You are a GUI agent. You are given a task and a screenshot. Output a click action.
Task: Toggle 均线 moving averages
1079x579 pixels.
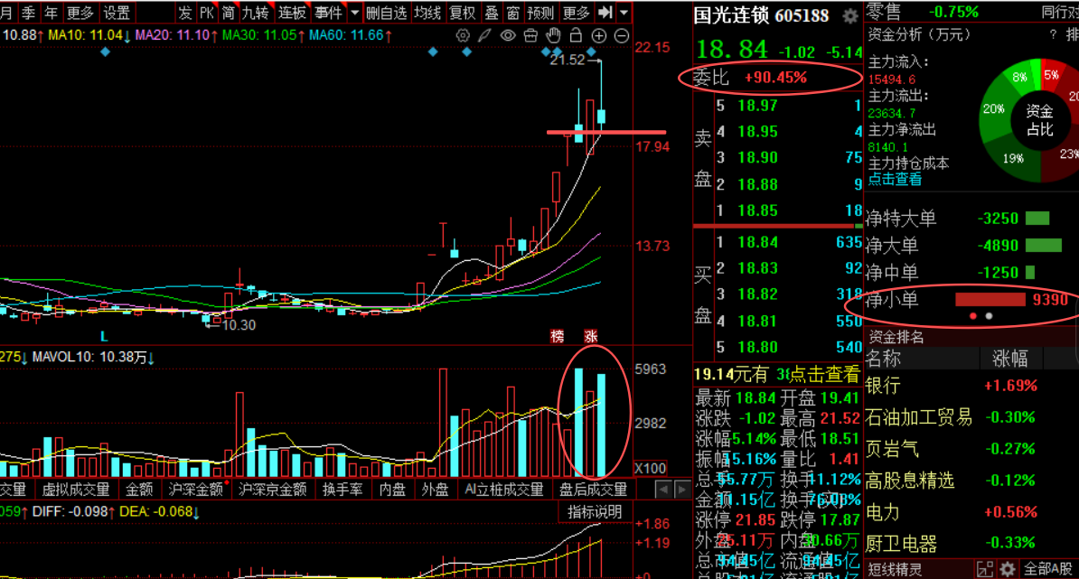427,13
